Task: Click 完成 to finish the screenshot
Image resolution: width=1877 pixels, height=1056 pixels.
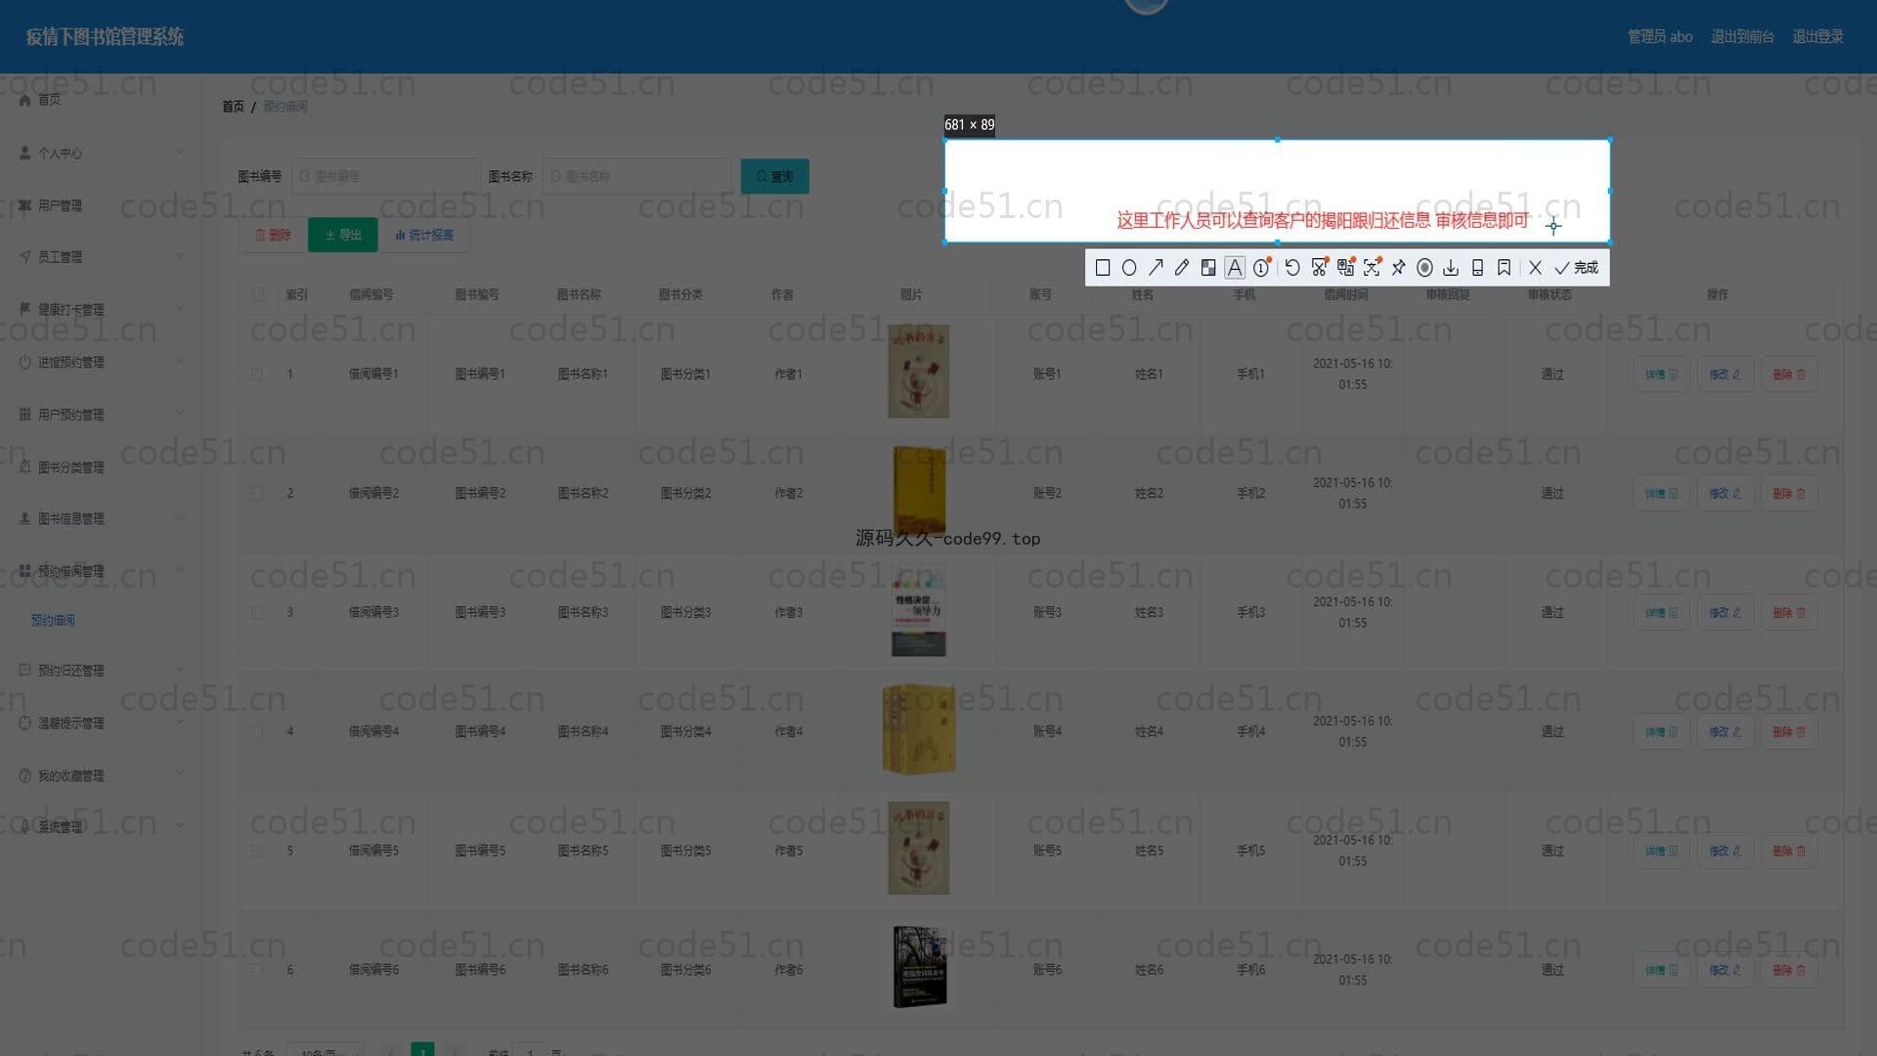Action: (x=1577, y=268)
